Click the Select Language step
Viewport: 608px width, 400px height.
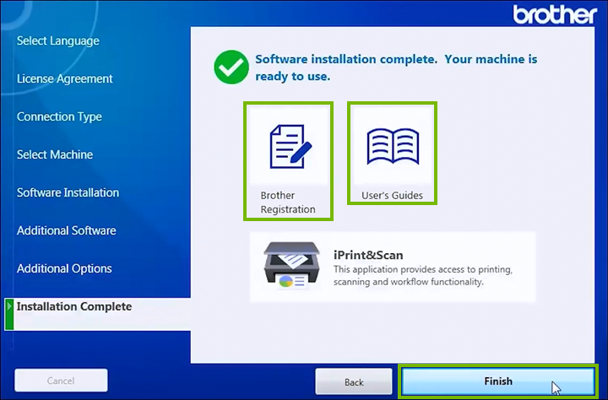pos(57,41)
